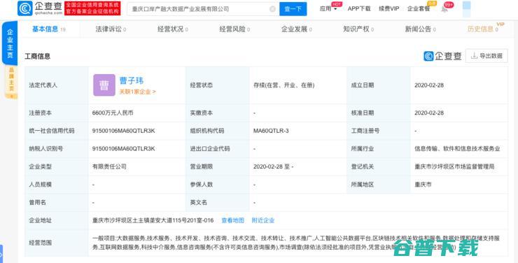Click the 附近企业 link
Viewport: 518px width, 263px height.
pyautogui.click(x=263, y=220)
